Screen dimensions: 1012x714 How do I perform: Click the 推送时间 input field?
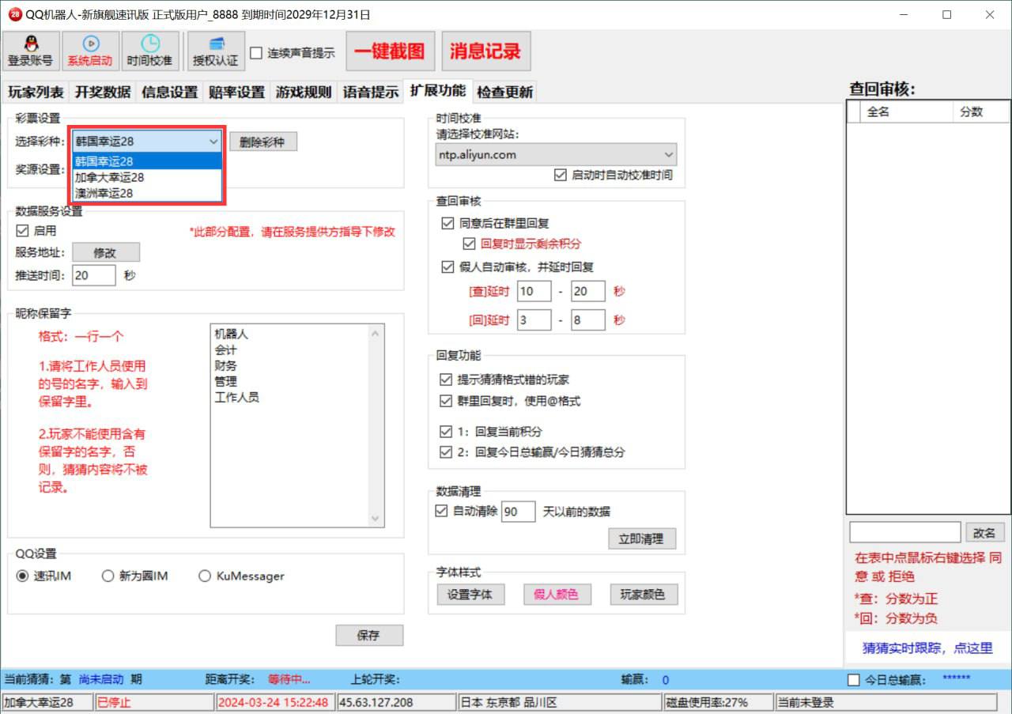[94, 275]
